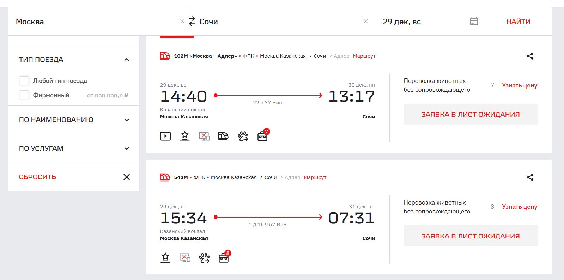Share train 542M listing

click(x=530, y=177)
